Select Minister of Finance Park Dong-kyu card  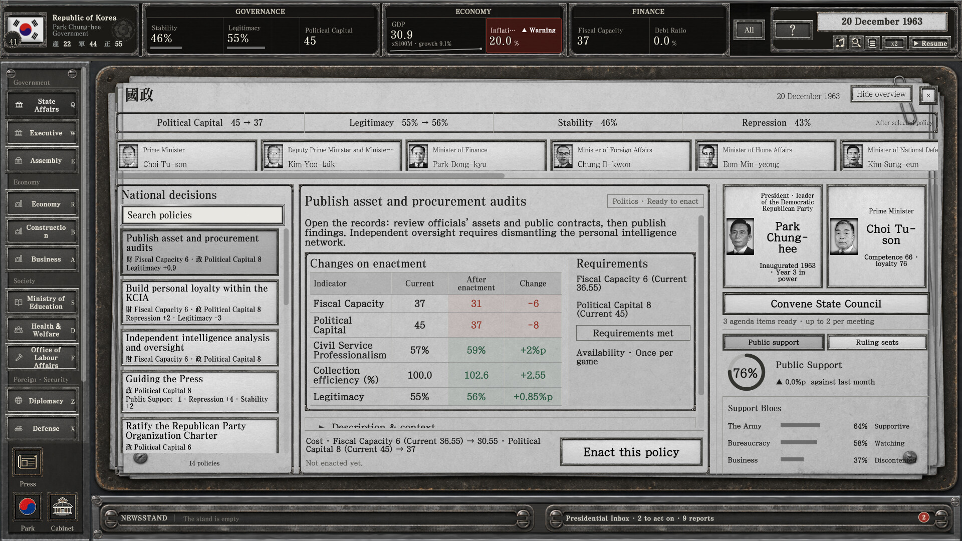tap(476, 157)
